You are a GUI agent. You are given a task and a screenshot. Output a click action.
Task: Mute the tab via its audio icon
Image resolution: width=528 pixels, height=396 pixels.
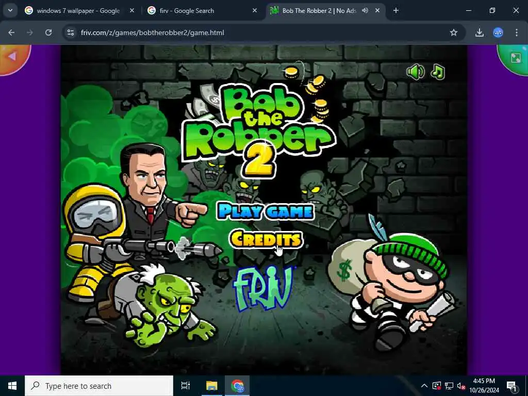(365, 11)
